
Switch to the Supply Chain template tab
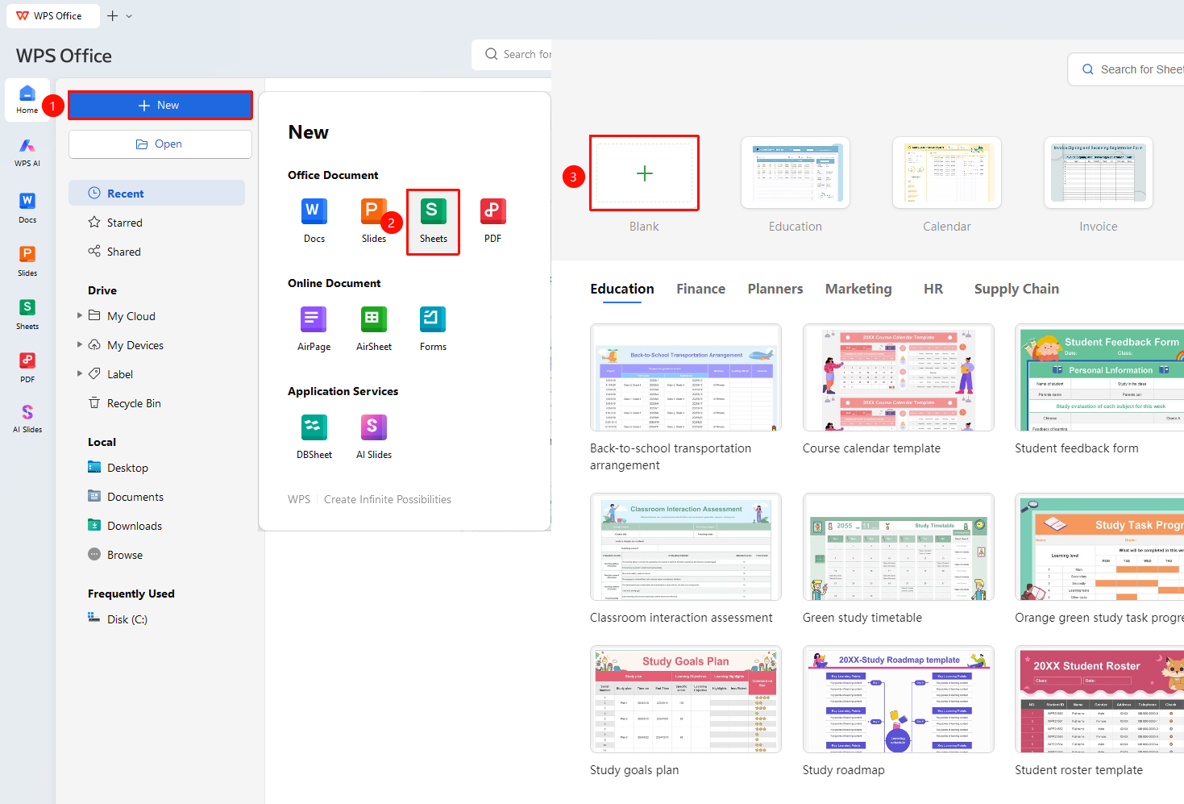(x=1016, y=289)
